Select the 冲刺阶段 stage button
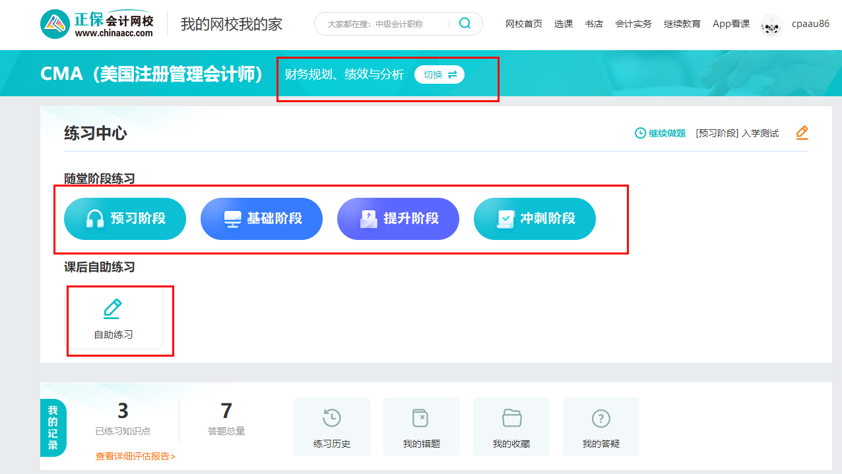Image resolution: width=842 pixels, height=474 pixels. [x=534, y=219]
